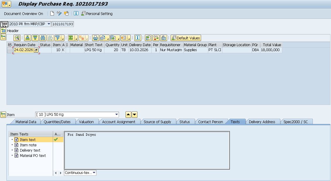
Task: Click the next item down-arrow button
Action: pos(135,115)
